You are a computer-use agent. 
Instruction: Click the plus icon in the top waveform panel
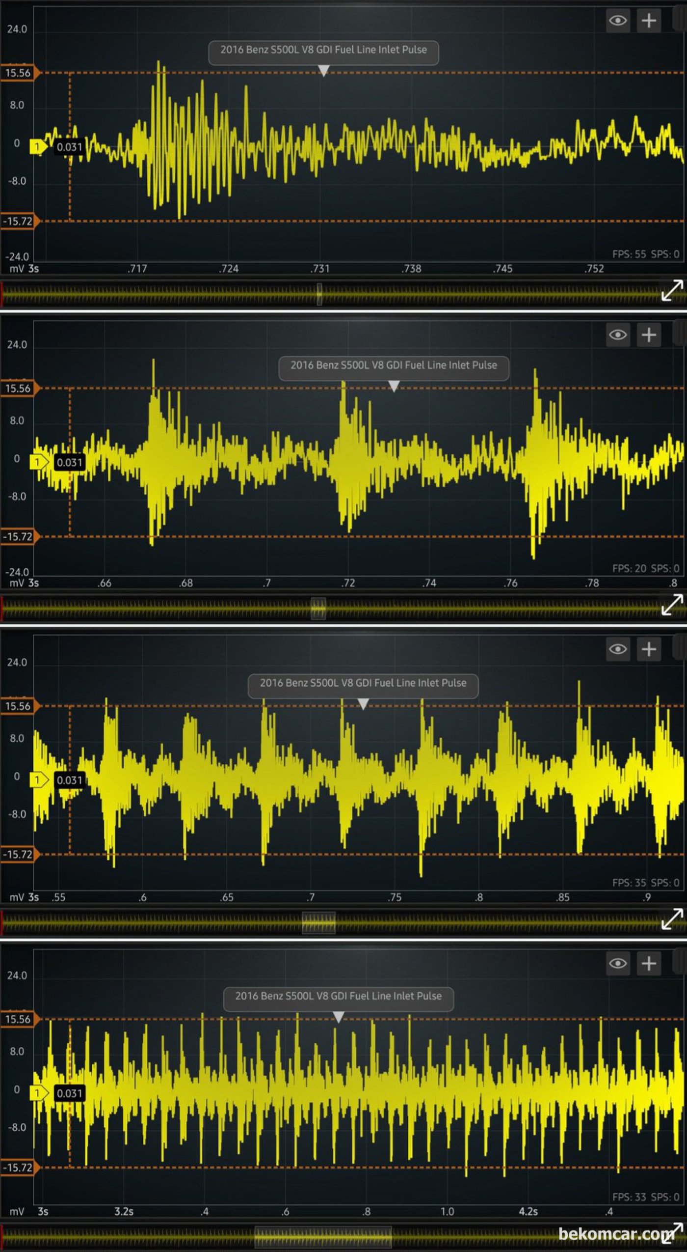click(649, 21)
